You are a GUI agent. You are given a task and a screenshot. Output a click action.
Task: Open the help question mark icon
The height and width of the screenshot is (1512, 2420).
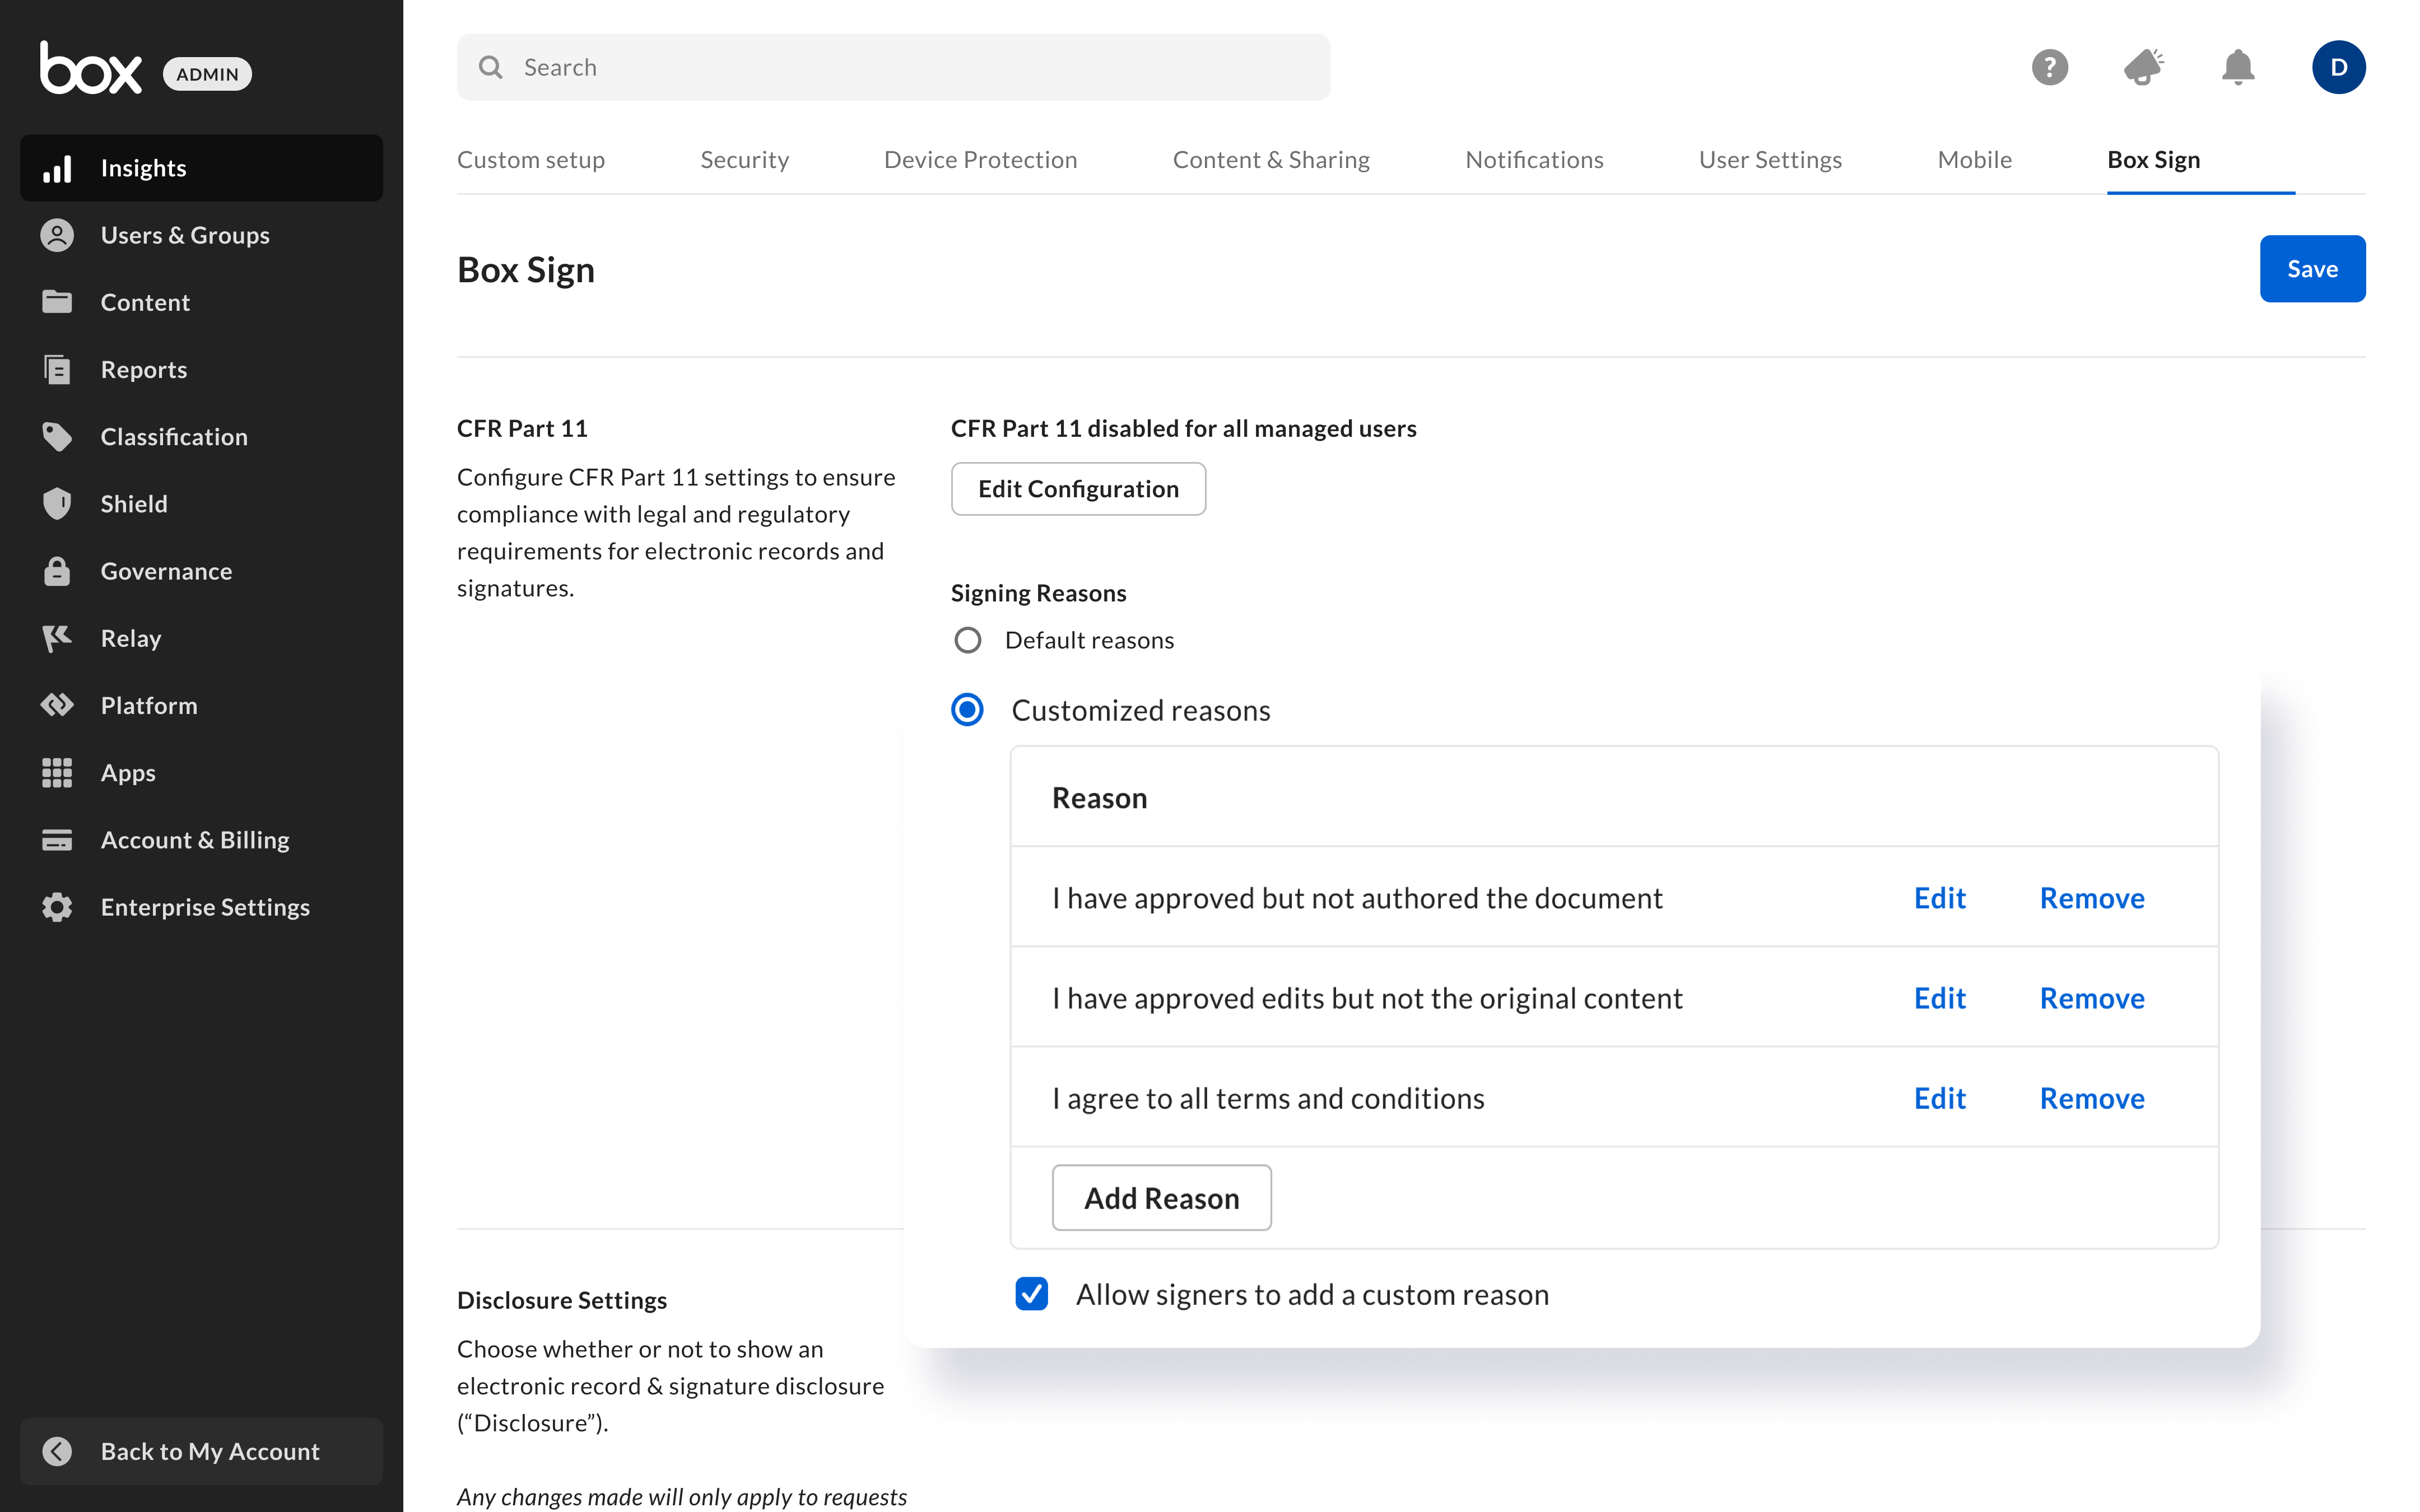tap(2049, 67)
